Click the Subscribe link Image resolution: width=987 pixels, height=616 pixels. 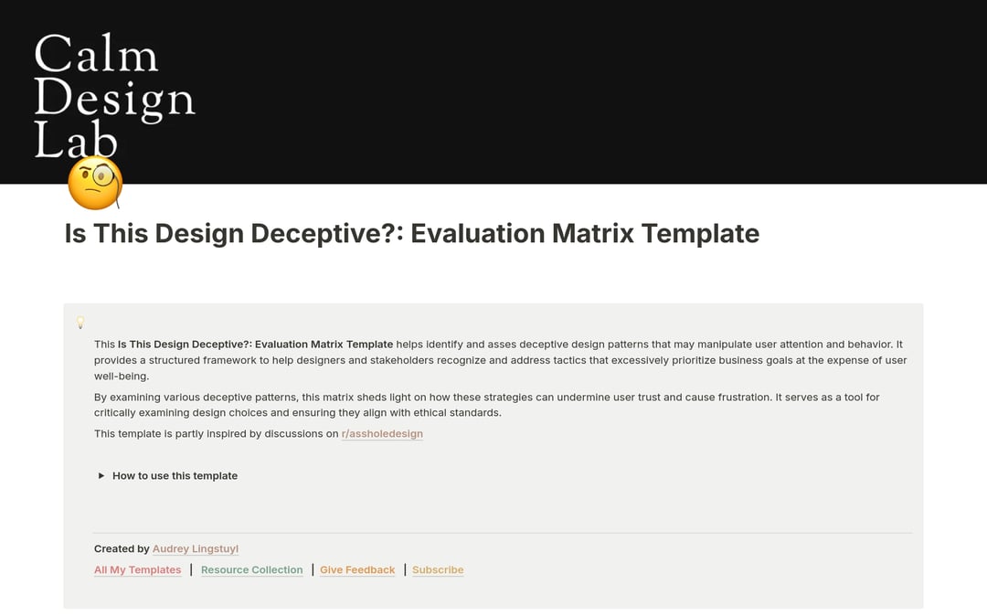pos(438,569)
